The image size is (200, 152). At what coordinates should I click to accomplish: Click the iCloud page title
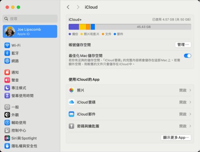tap(91, 7)
